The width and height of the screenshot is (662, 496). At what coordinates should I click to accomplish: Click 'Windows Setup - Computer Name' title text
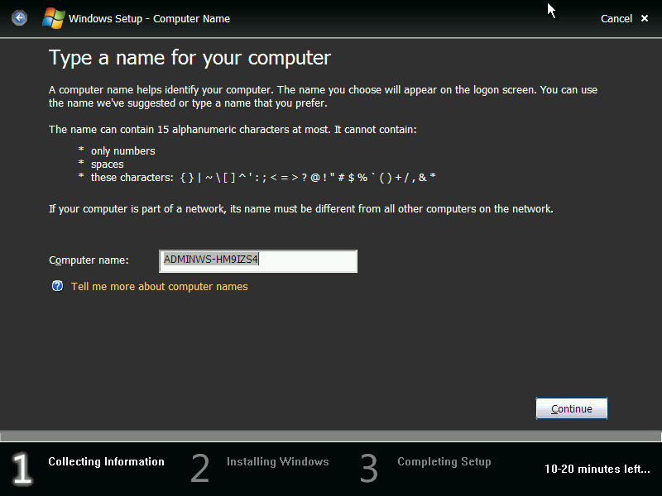point(149,18)
